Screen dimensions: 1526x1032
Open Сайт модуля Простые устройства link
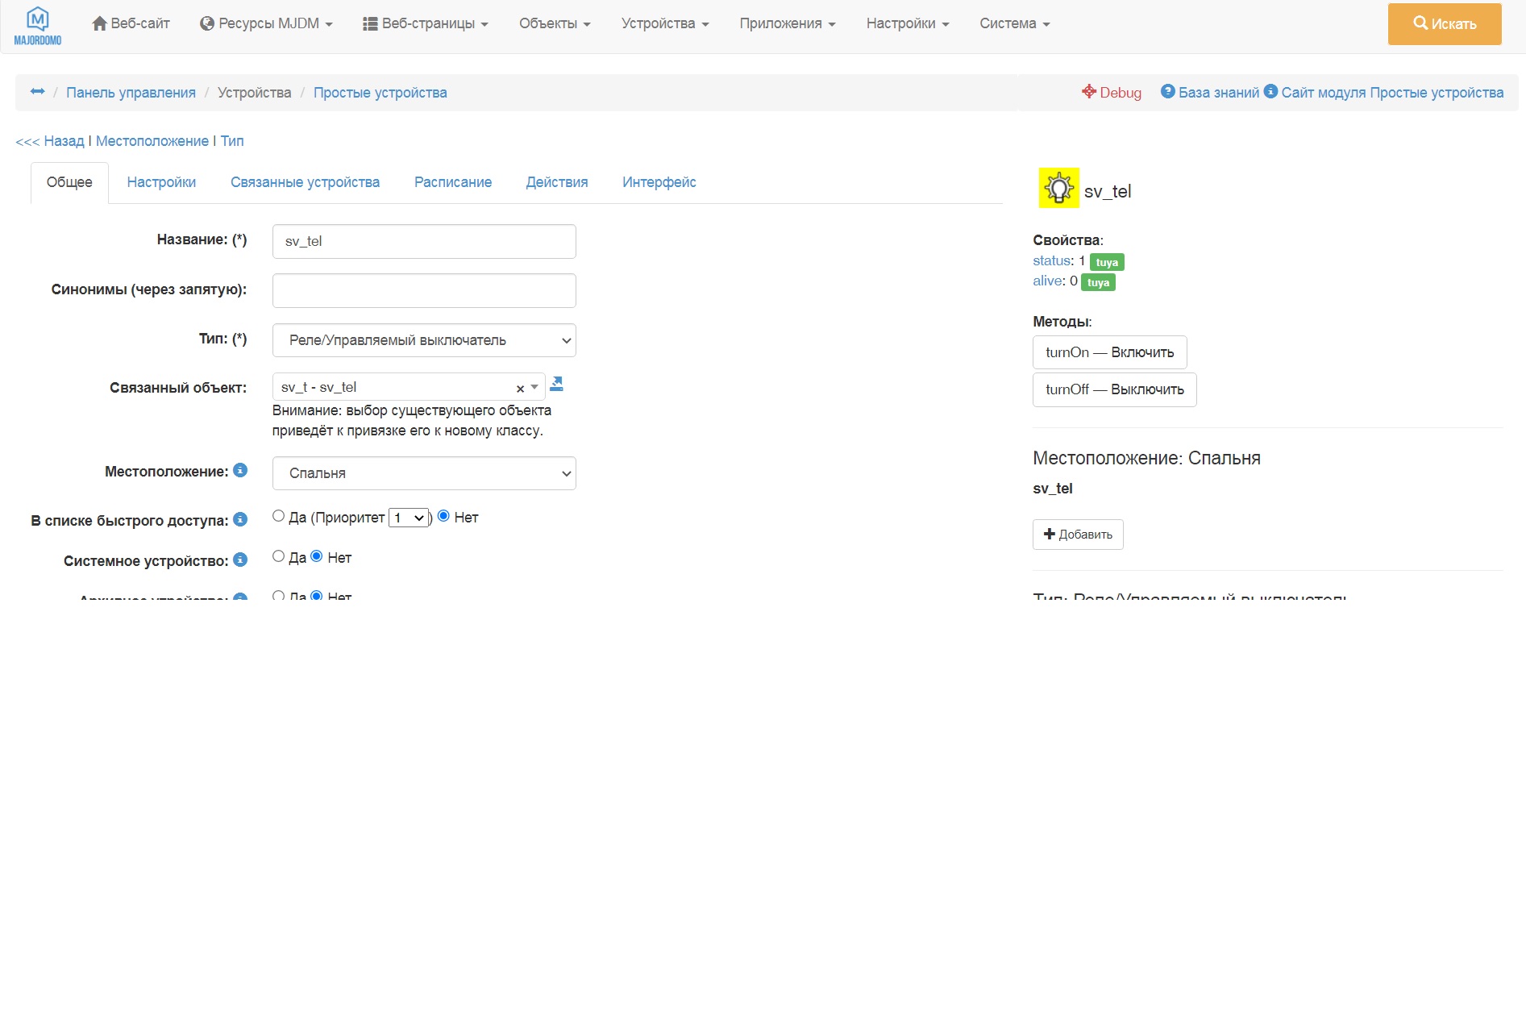pyautogui.click(x=1383, y=93)
